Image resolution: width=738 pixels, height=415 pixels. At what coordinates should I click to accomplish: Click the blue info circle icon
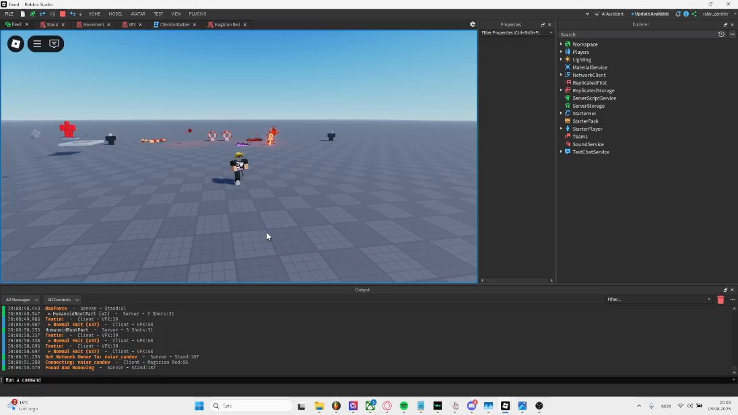685,13
